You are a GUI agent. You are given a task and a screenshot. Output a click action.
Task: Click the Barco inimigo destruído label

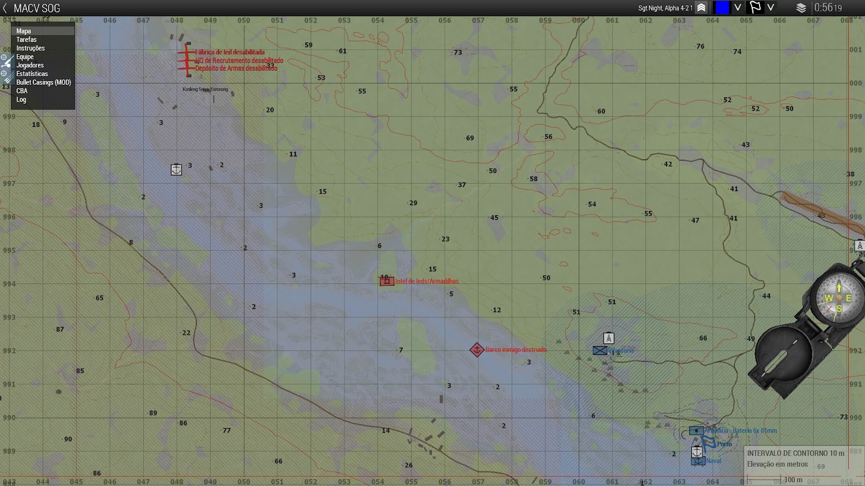point(516,350)
